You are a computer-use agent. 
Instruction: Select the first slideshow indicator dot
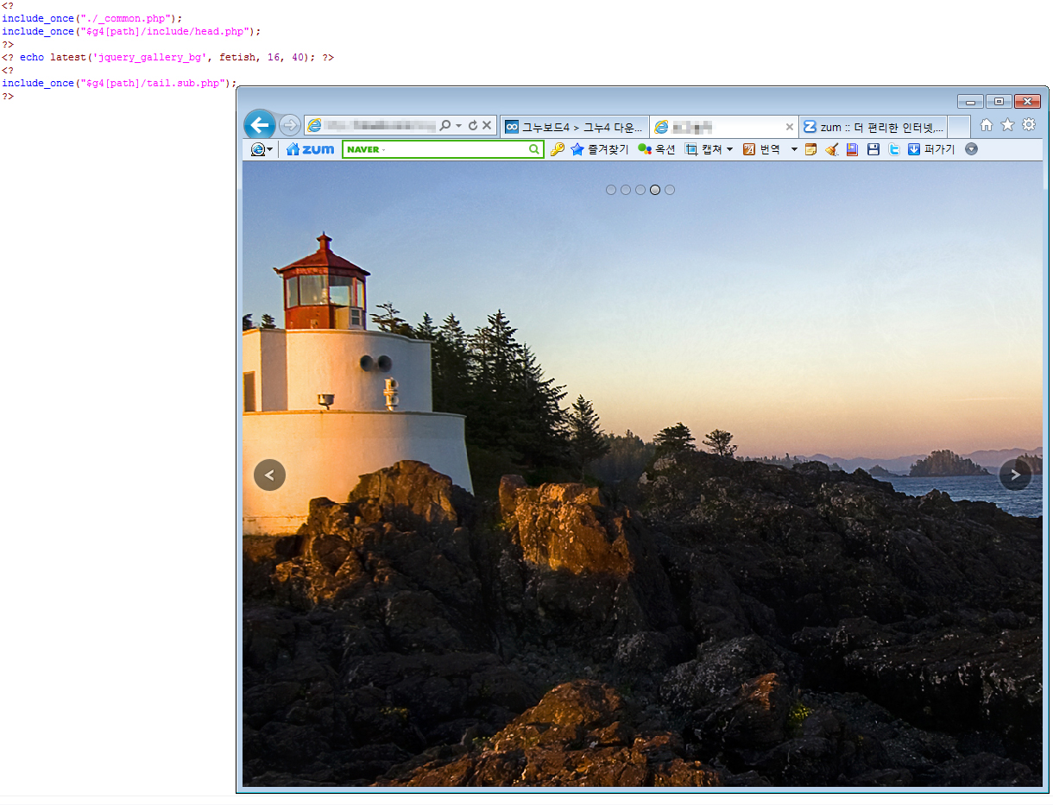[x=611, y=190]
